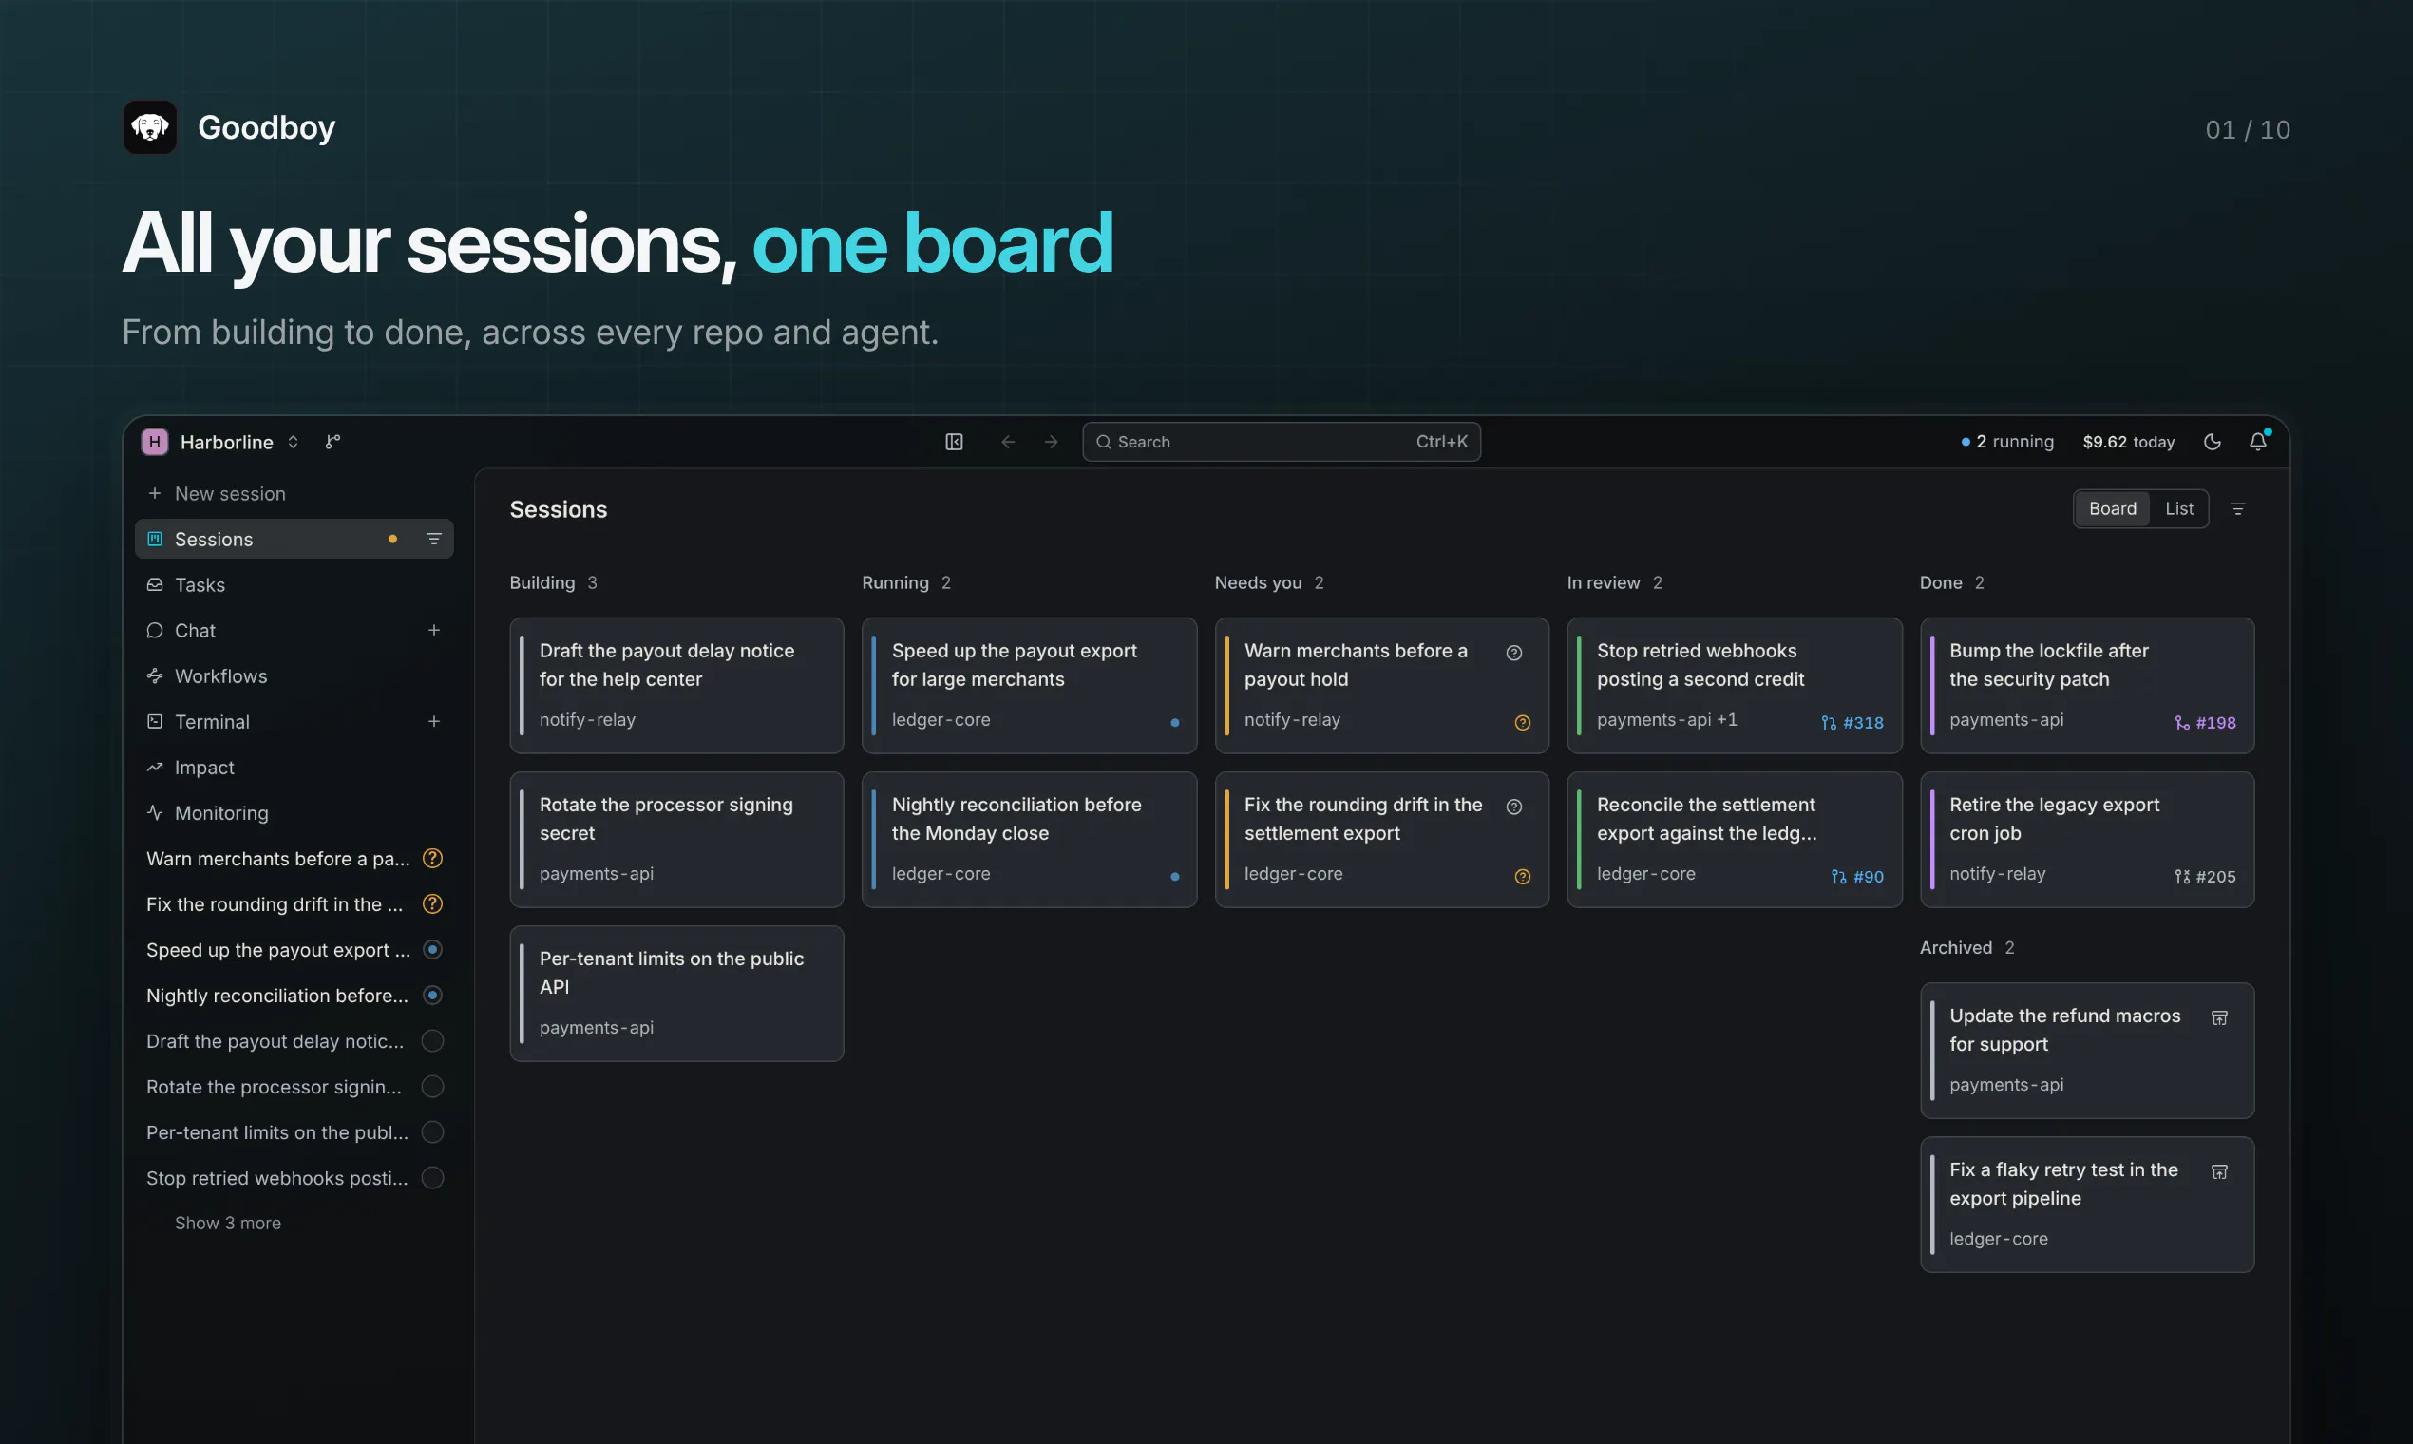
Task: Open pull request #90 link
Action: [1857, 877]
